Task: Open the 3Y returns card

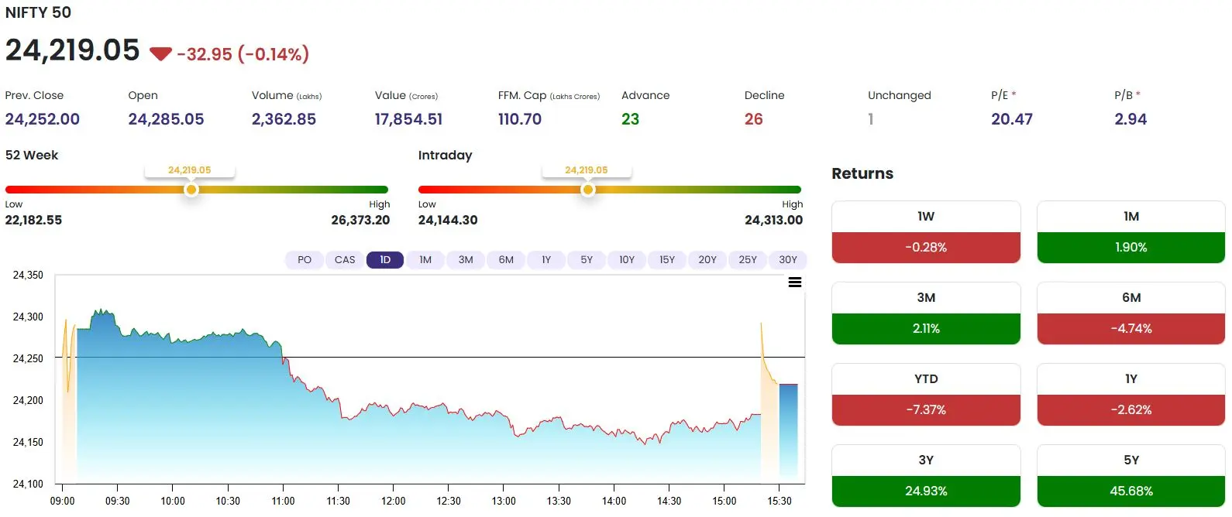Action: pyautogui.click(x=926, y=476)
